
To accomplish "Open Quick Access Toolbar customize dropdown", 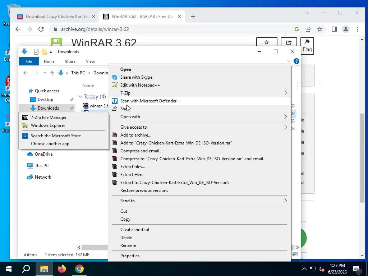I will [51, 52].
